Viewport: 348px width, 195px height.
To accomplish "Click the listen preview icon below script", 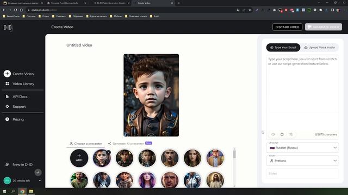I will [273, 134].
